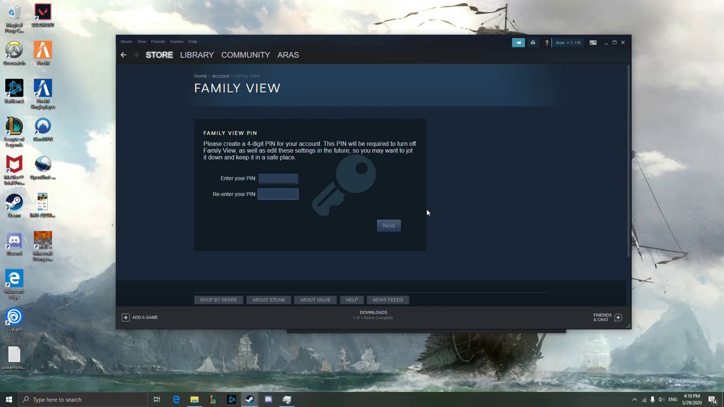Click the Add a Game plus icon
Image resolution: width=724 pixels, height=407 pixels.
click(126, 317)
